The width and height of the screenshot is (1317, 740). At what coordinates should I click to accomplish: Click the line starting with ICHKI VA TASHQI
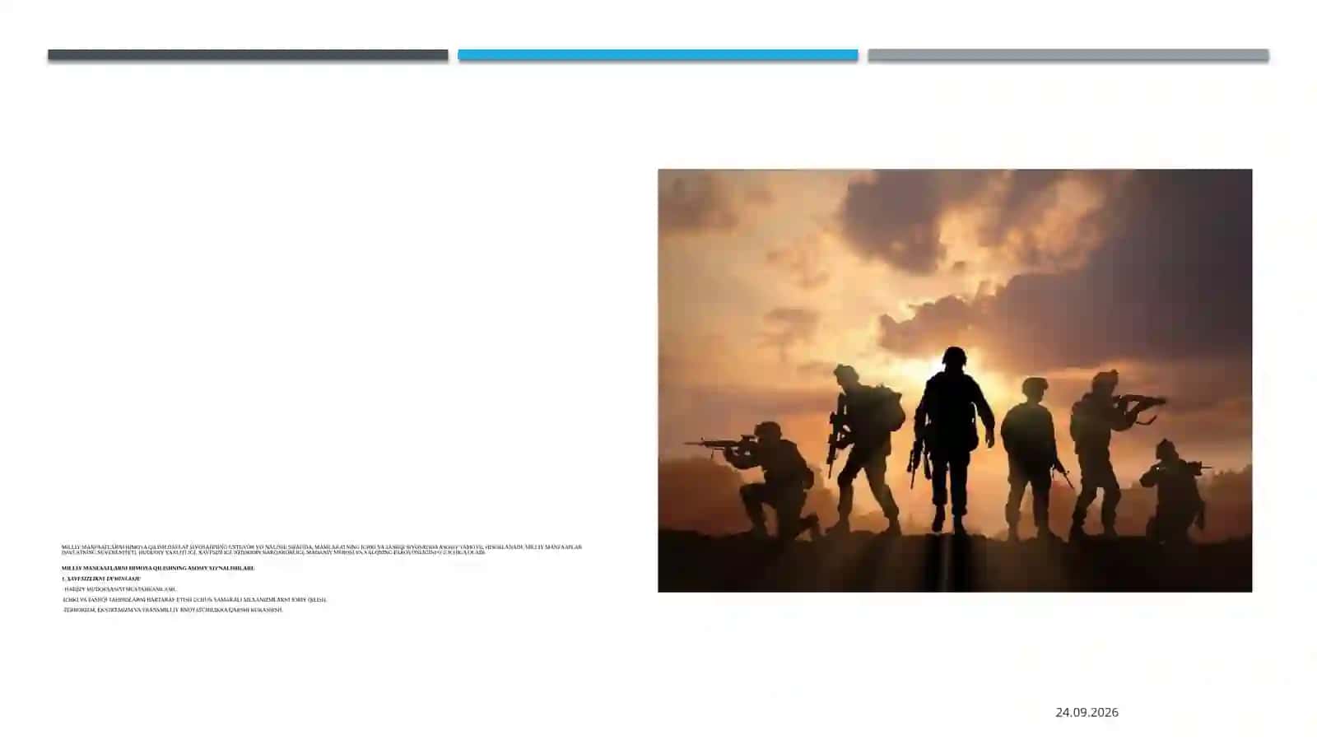[x=195, y=599]
